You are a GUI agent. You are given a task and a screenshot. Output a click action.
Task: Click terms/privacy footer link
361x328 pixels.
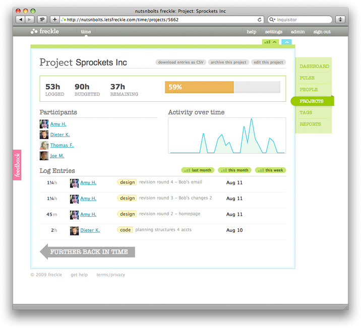point(111,275)
